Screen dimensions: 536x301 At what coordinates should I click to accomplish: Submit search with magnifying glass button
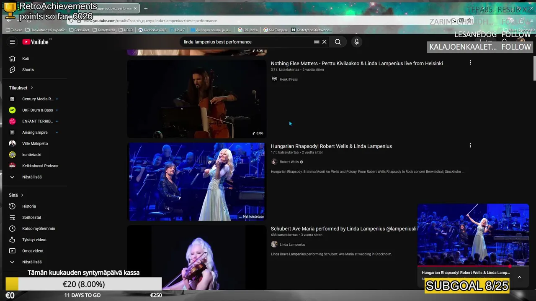point(338,42)
